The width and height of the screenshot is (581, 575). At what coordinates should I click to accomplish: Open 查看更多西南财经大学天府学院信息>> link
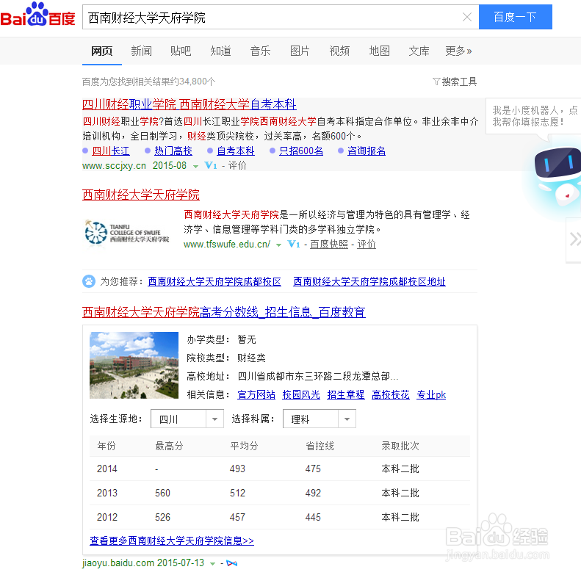[x=172, y=540]
